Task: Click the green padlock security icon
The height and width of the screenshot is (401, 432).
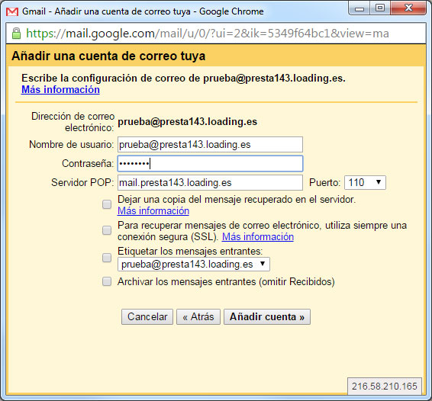Action: click(16, 34)
